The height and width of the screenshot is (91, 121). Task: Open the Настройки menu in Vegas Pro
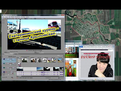coord(23,17)
